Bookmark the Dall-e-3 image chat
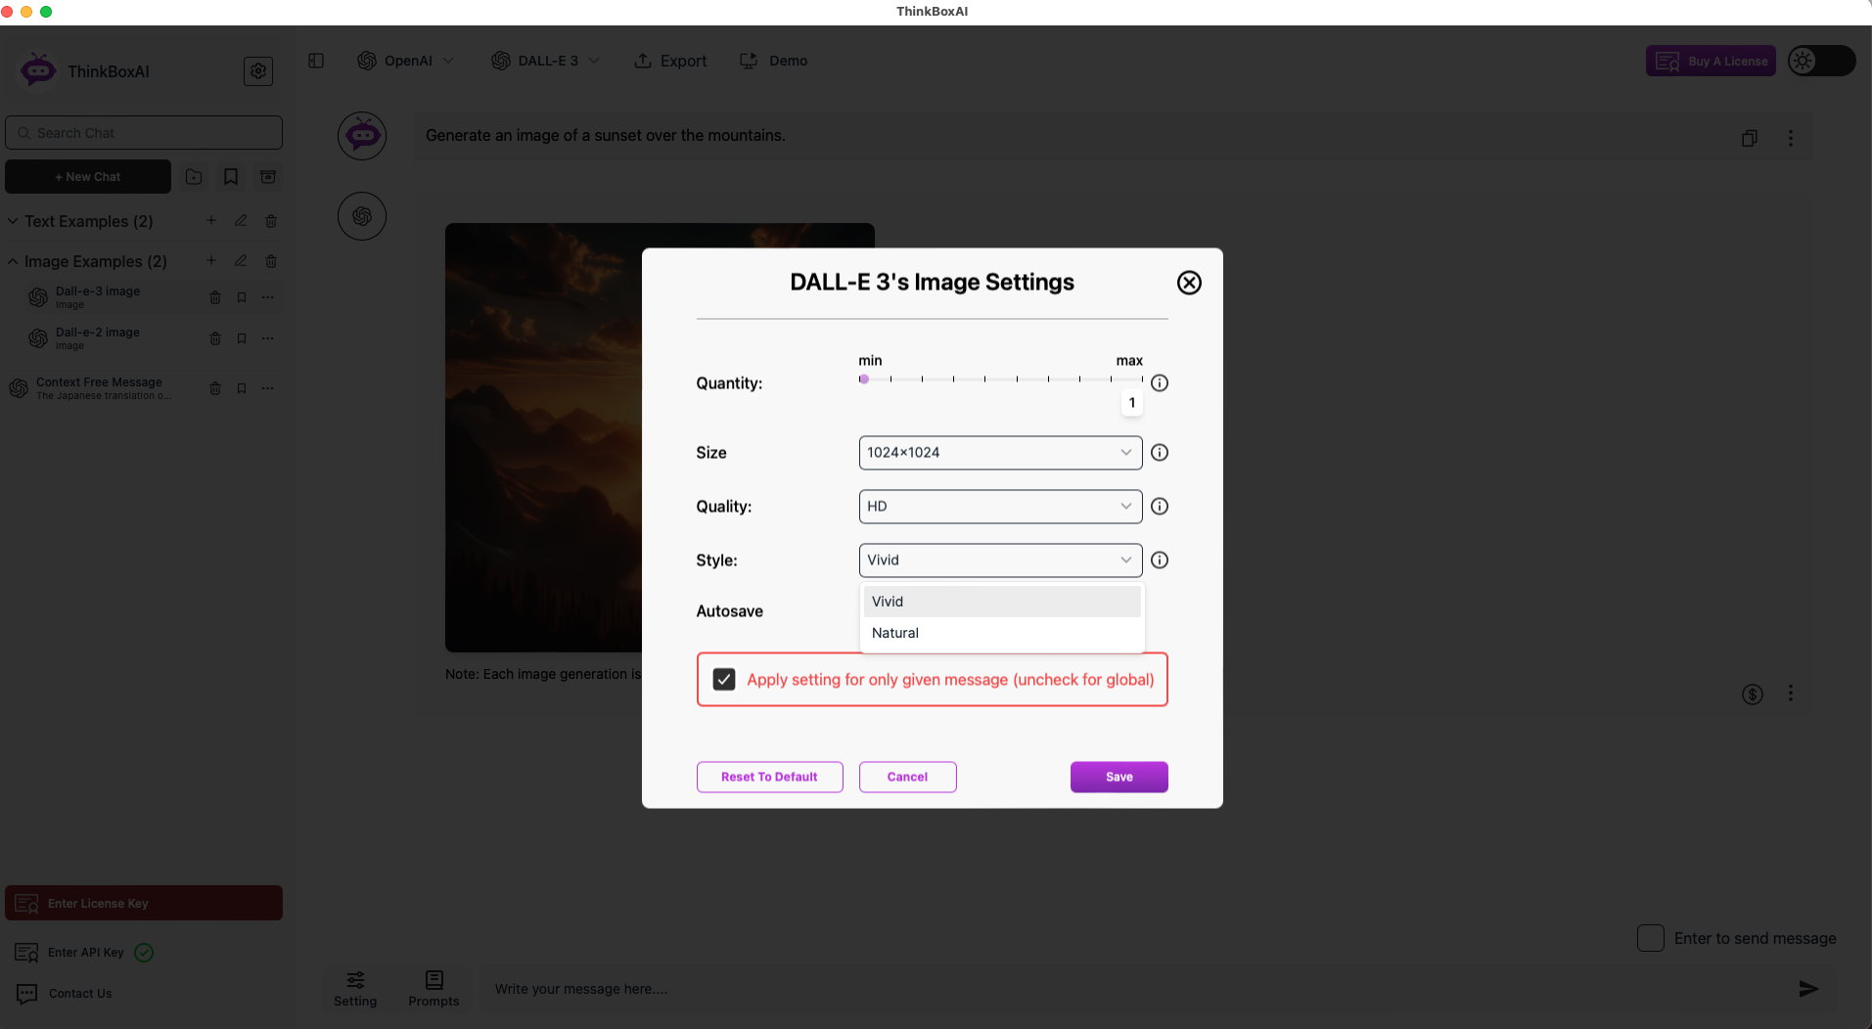The width and height of the screenshot is (1872, 1029). [242, 297]
